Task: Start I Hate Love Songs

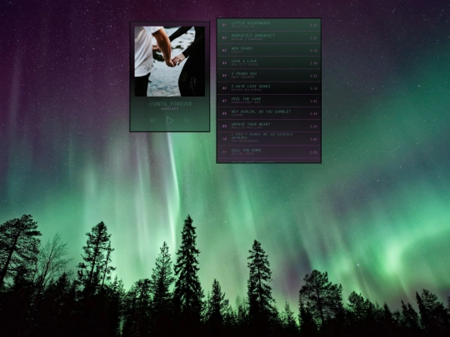Action: 268,88
